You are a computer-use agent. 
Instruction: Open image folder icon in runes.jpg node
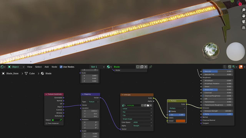[148, 105]
